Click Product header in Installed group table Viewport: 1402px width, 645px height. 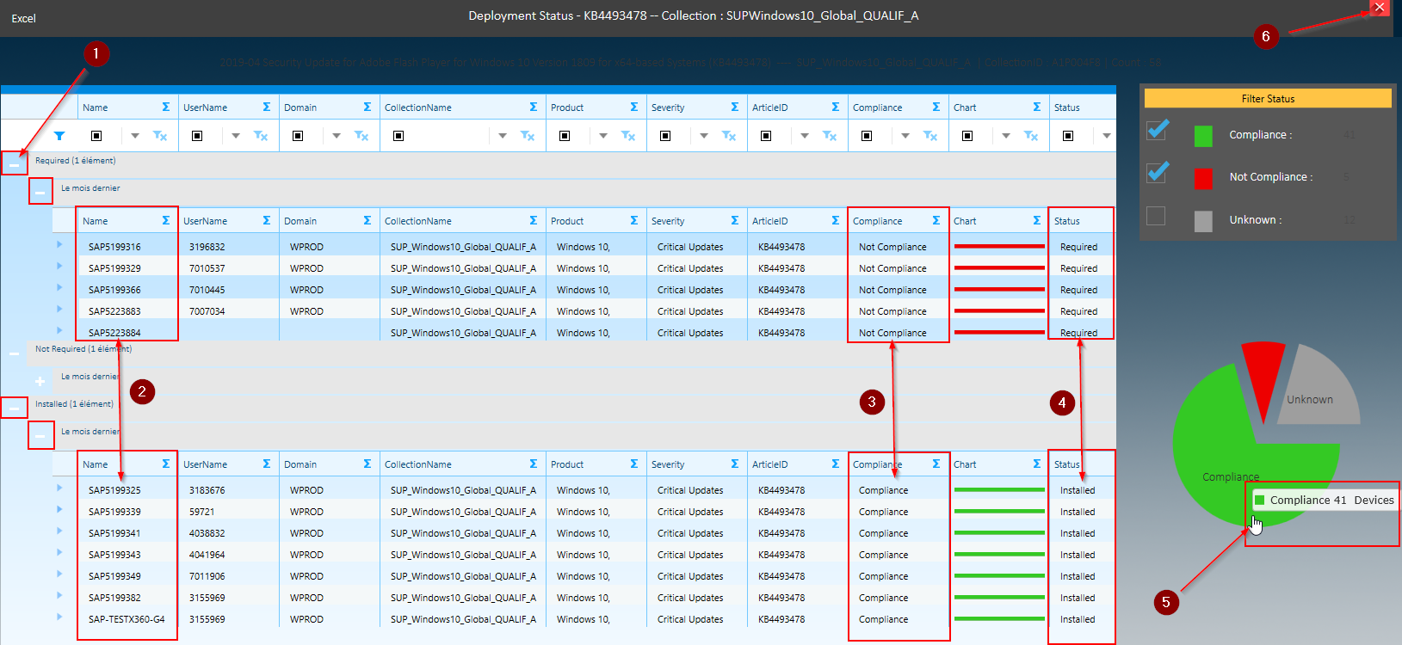click(567, 464)
